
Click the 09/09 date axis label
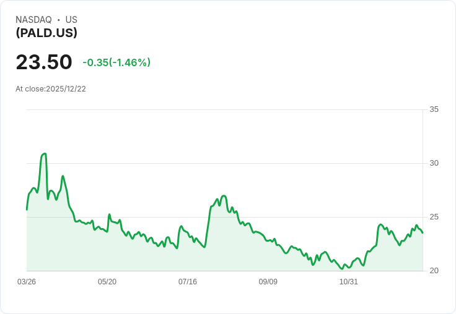[x=268, y=282]
